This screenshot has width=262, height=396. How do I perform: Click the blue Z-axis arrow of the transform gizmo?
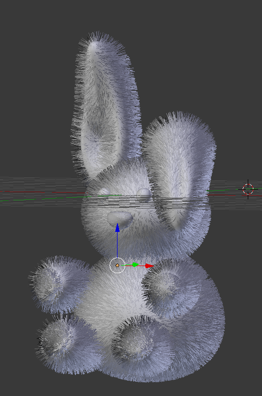coord(117,228)
